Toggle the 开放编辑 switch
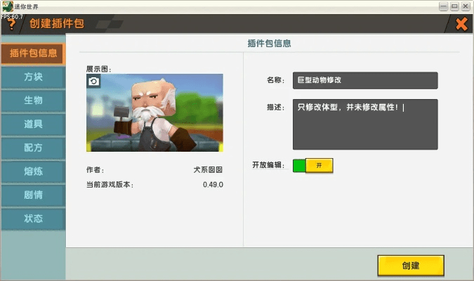Viewport: 474px width, 281px height. point(312,165)
